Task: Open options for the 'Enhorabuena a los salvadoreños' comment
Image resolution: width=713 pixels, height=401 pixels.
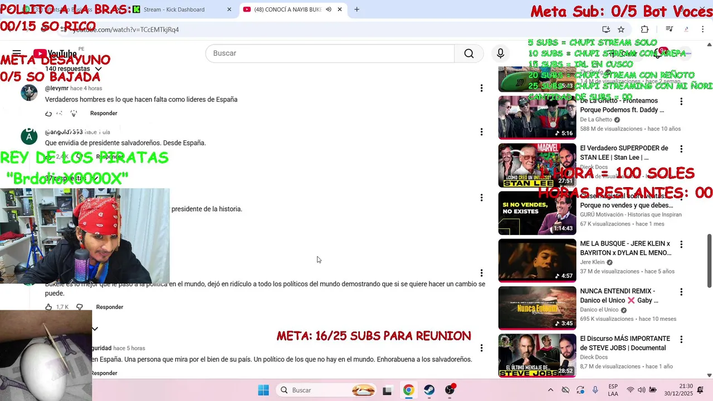Action: click(481, 348)
